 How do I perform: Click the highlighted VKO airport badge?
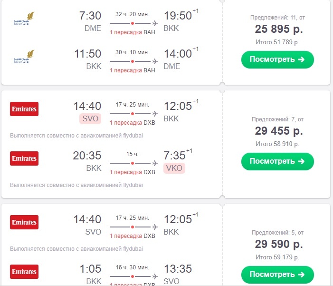tap(174, 168)
